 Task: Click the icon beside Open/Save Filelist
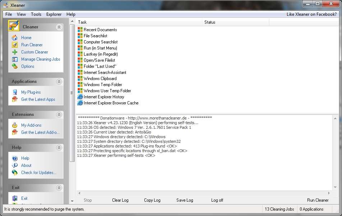(80, 60)
